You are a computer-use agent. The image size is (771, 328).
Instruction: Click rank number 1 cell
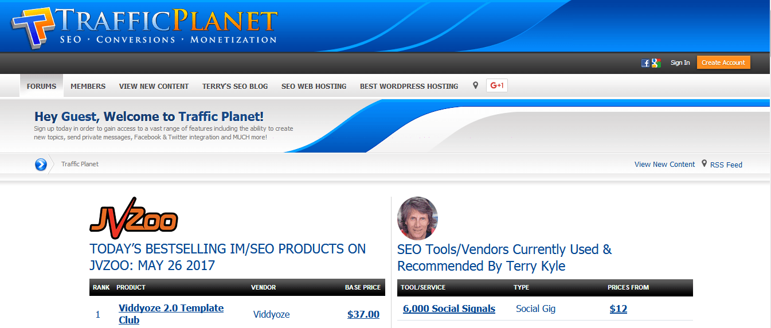(98, 314)
